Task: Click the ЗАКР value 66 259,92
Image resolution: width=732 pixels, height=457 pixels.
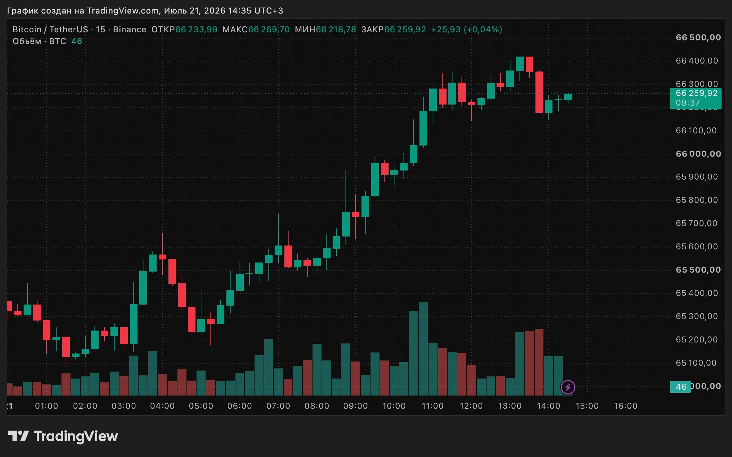Action: click(405, 30)
